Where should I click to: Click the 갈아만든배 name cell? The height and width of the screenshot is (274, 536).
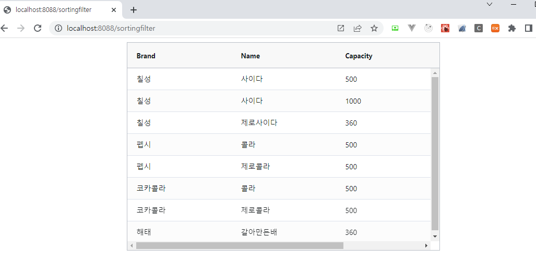pos(259,232)
